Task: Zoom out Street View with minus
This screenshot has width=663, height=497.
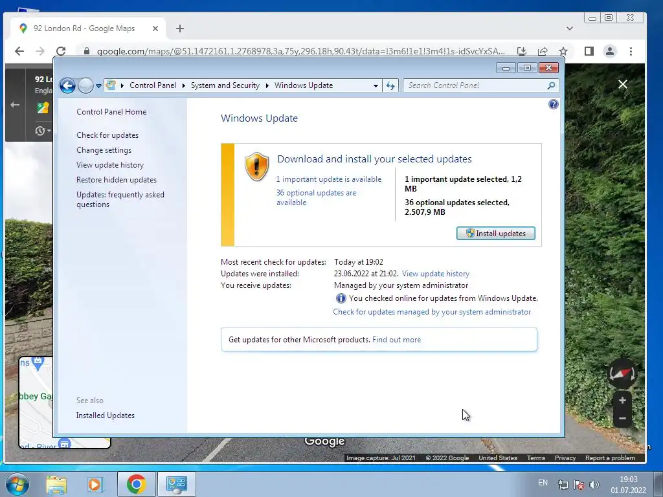Action: [x=622, y=419]
